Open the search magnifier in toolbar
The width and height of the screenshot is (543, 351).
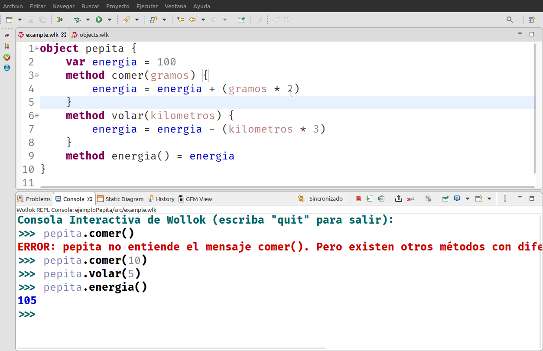coord(510,19)
